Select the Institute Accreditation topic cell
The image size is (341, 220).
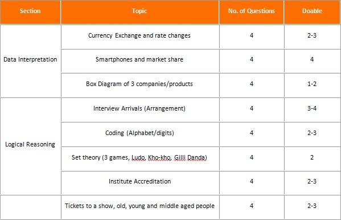140,183
